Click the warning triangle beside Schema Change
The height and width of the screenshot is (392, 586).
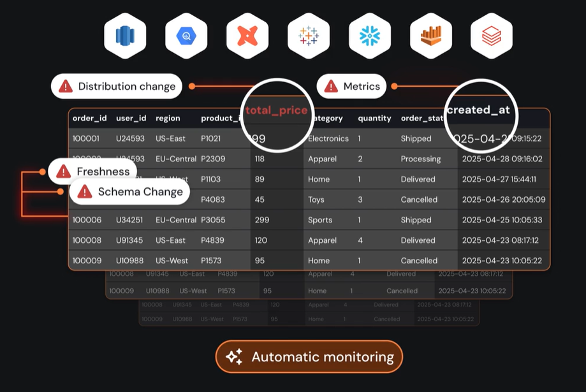(x=85, y=192)
